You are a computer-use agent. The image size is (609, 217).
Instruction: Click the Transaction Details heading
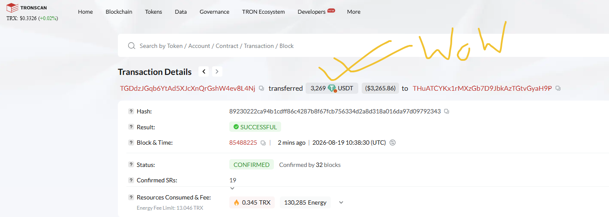tap(155, 72)
